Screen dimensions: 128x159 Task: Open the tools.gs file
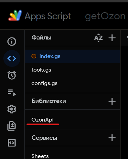point(72,70)
